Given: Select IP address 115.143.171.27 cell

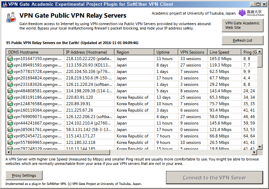Looking at the screenshot, I should [x=89, y=136].
